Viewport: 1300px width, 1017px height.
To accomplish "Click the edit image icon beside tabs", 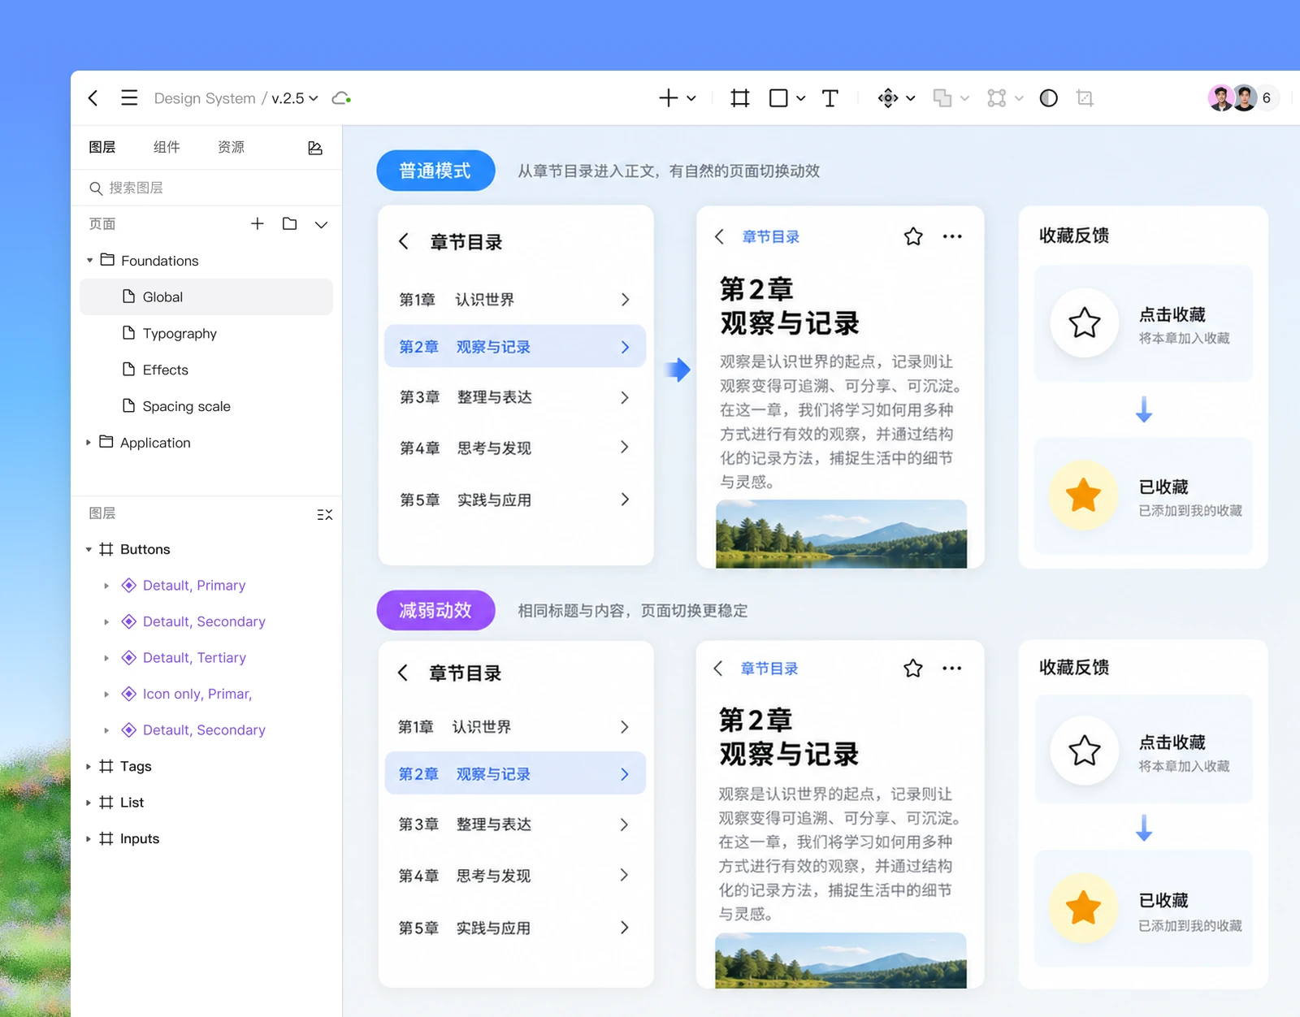I will coord(315,148).
